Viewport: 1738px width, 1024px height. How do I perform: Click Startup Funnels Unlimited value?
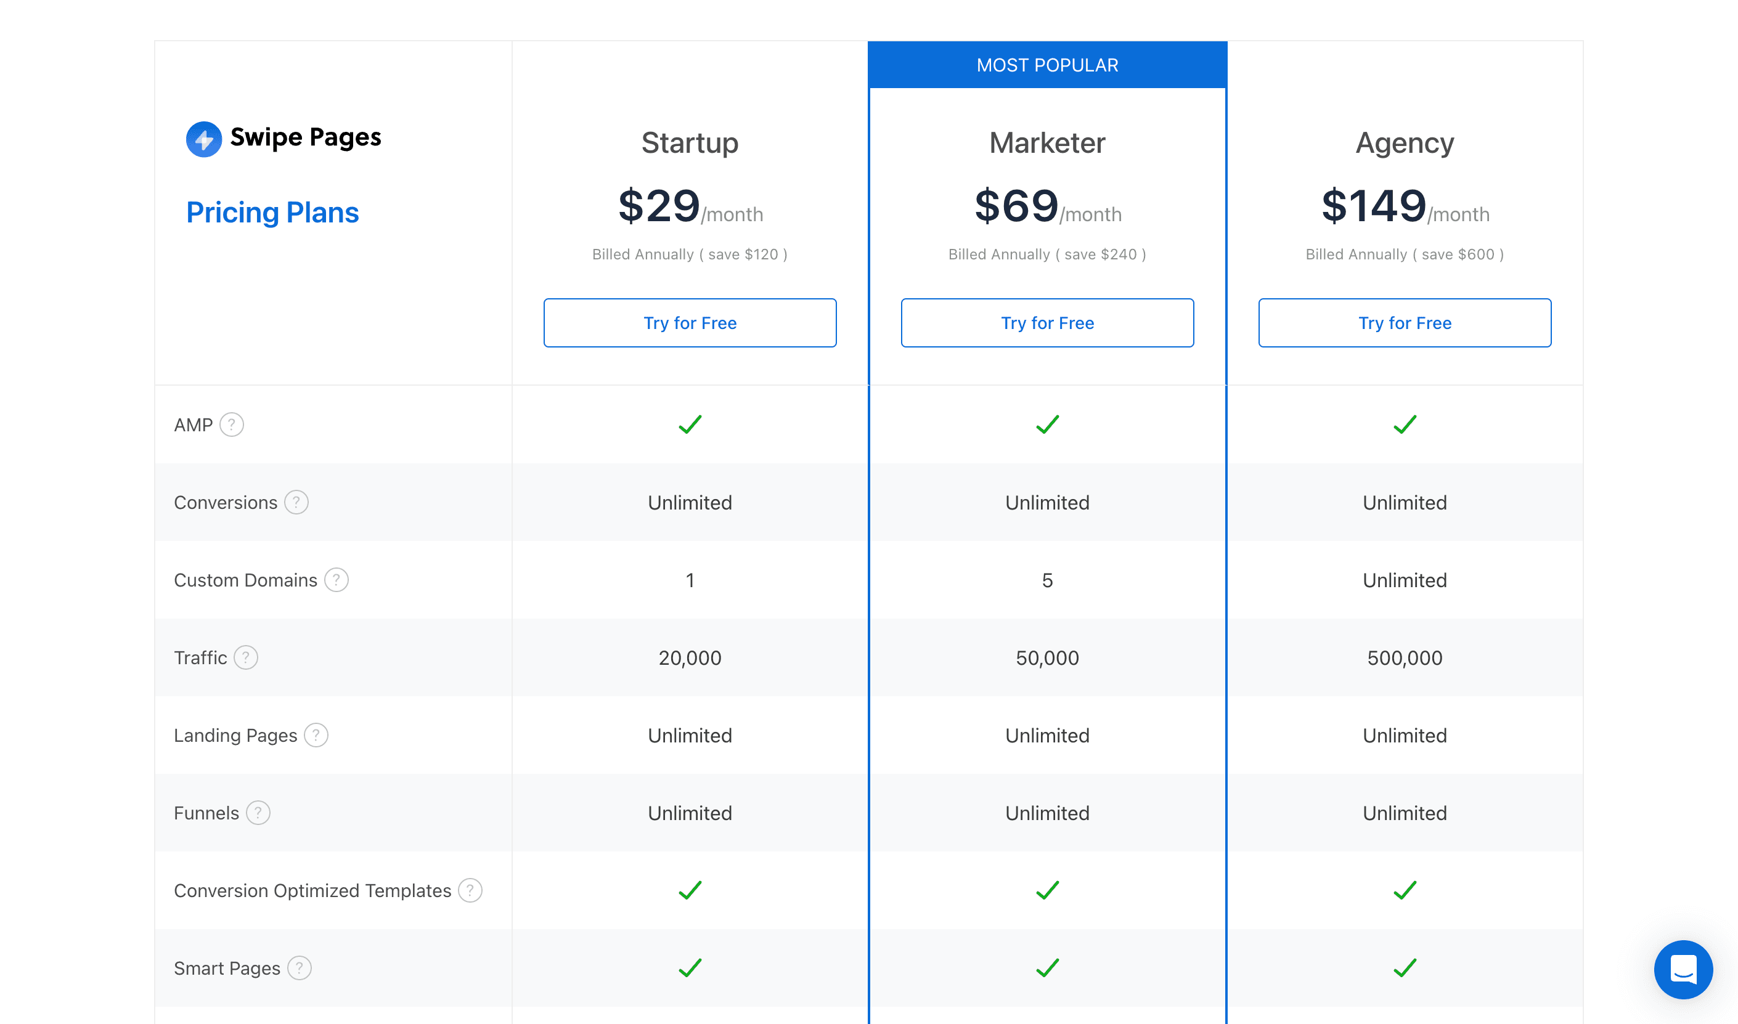tap(690, 813)
